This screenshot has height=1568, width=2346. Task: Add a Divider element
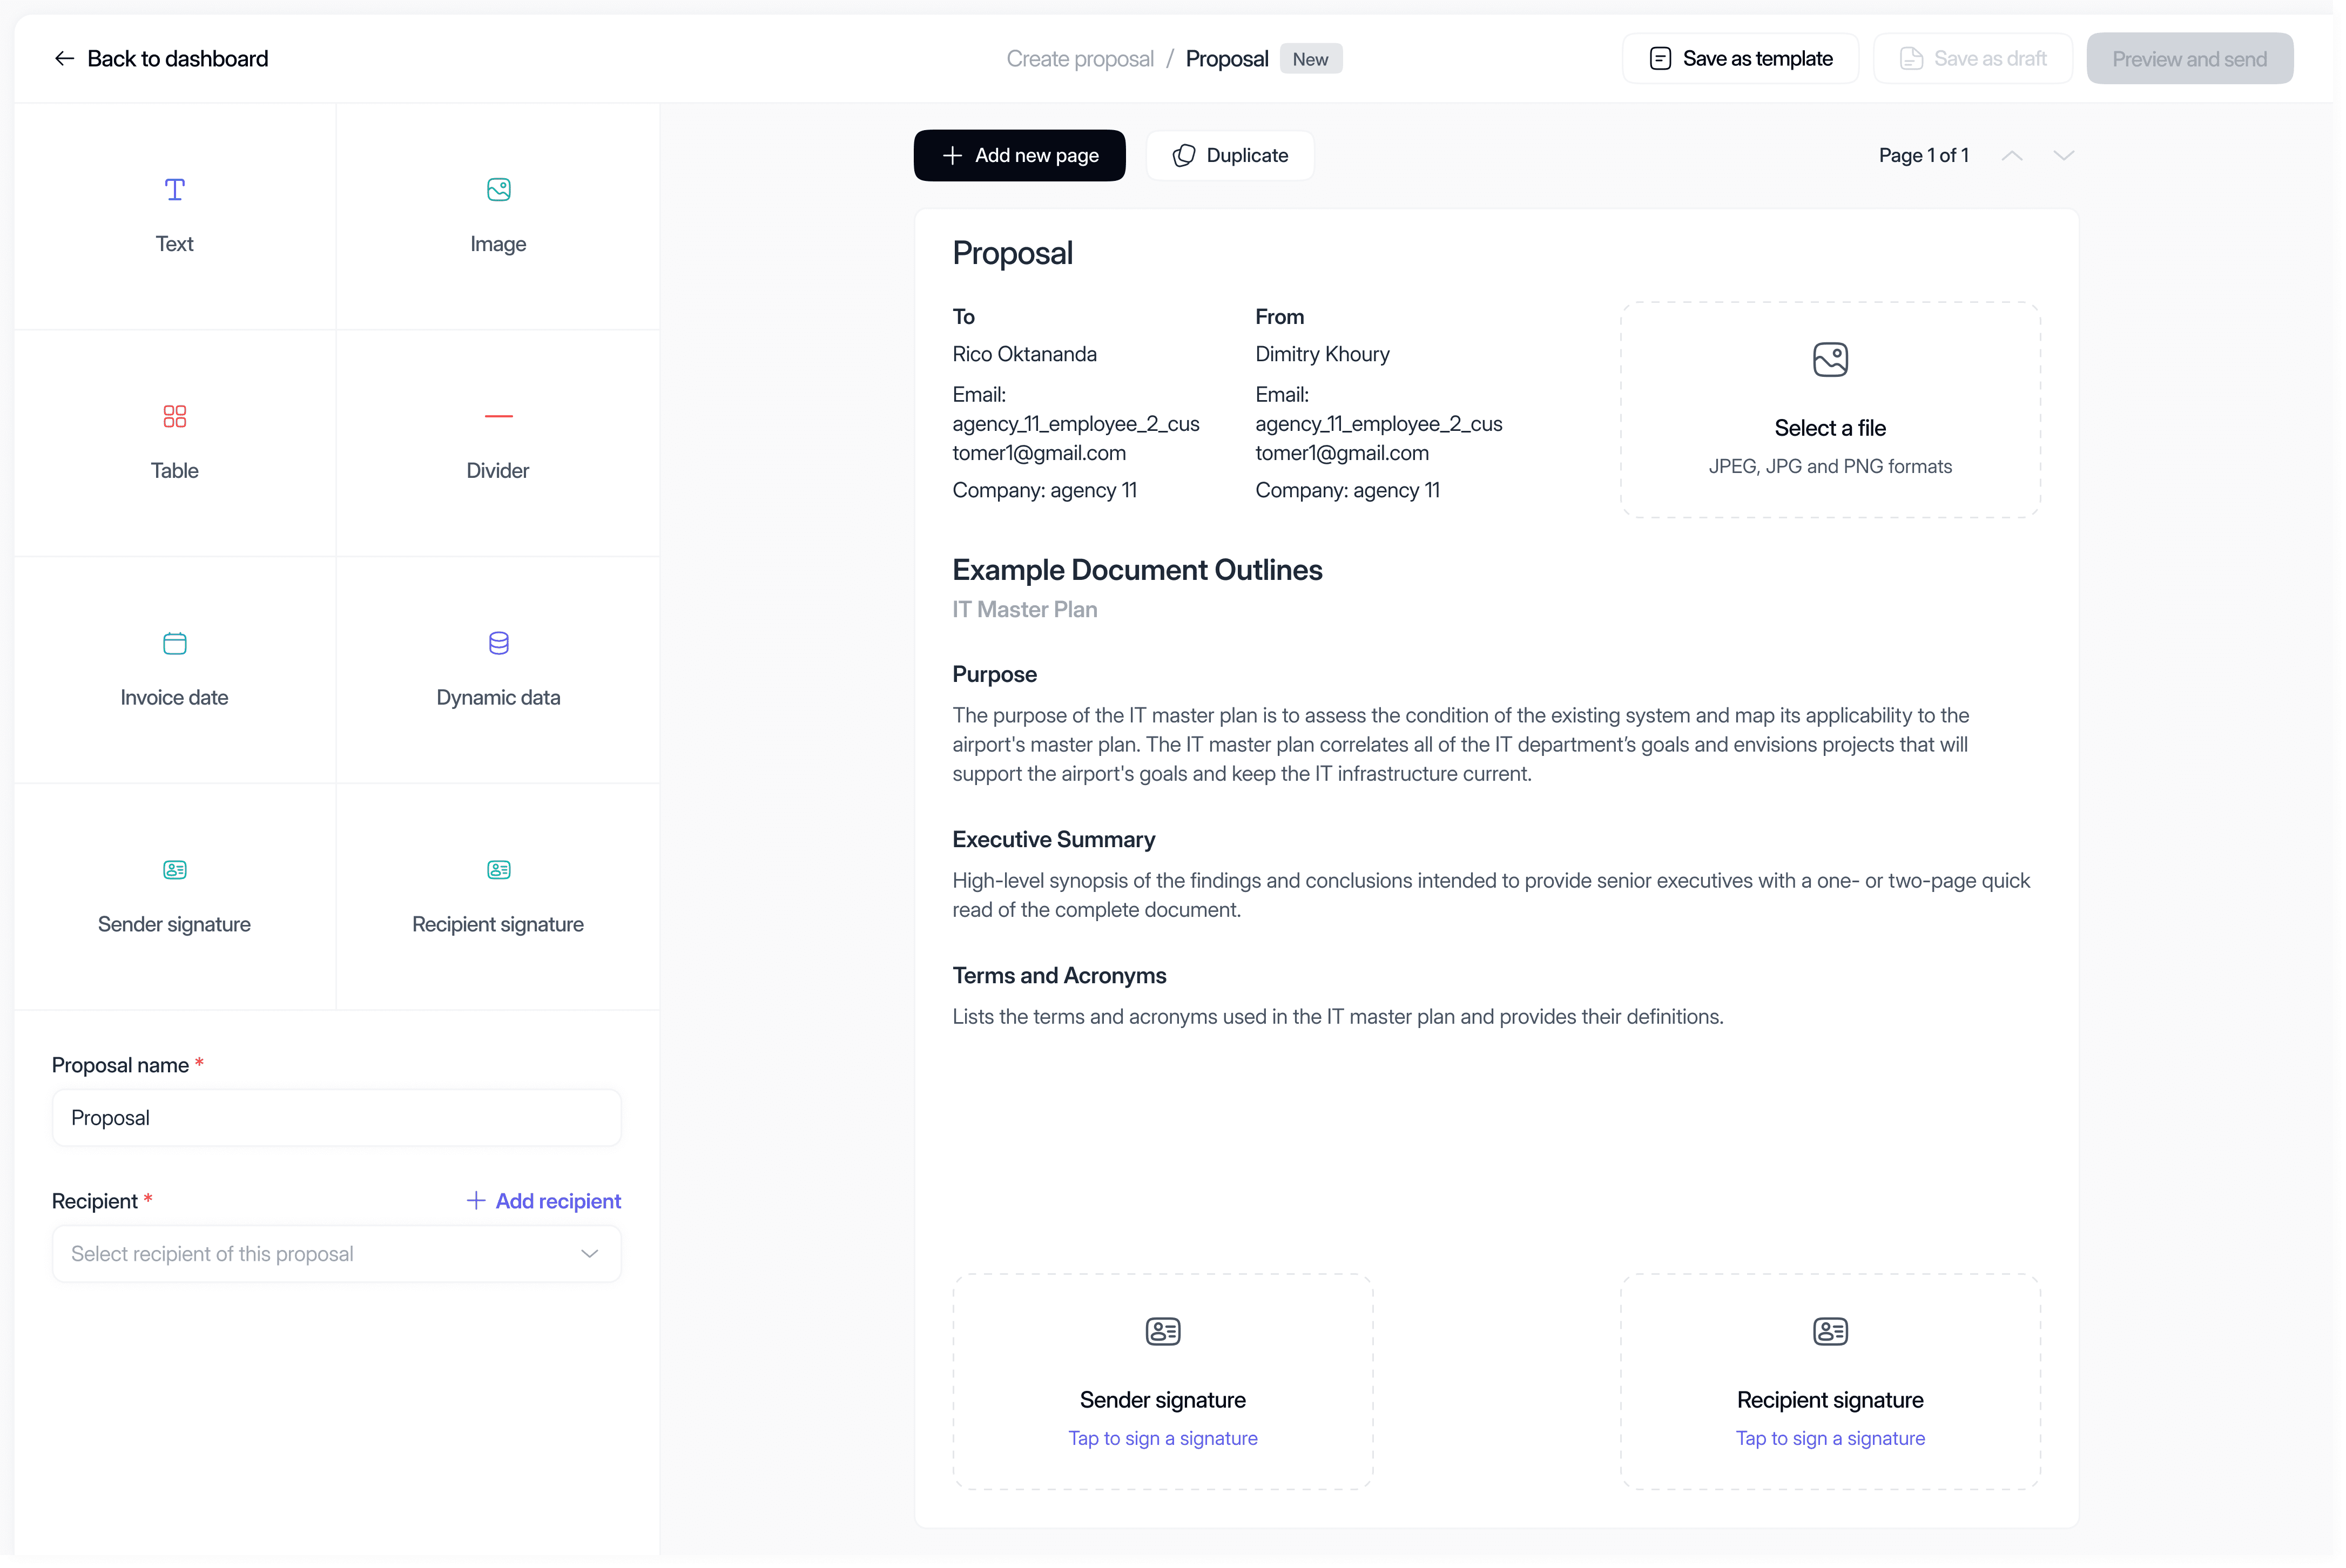pyautogui.click(x=498, y=441)
